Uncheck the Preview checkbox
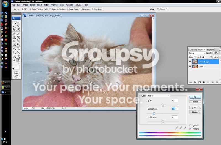Image resolution: width=221 pixels, height=145 pixels. [x=190, y=129]
